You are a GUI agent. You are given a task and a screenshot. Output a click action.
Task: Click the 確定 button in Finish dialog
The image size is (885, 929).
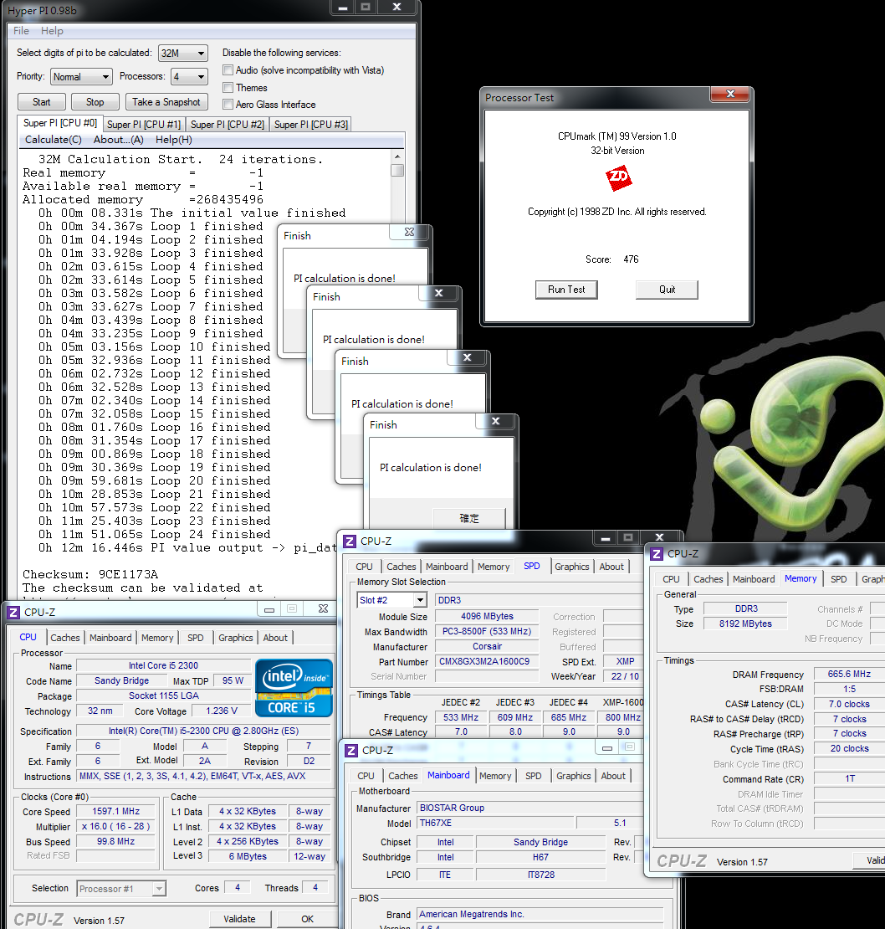(x=469, y=518)
